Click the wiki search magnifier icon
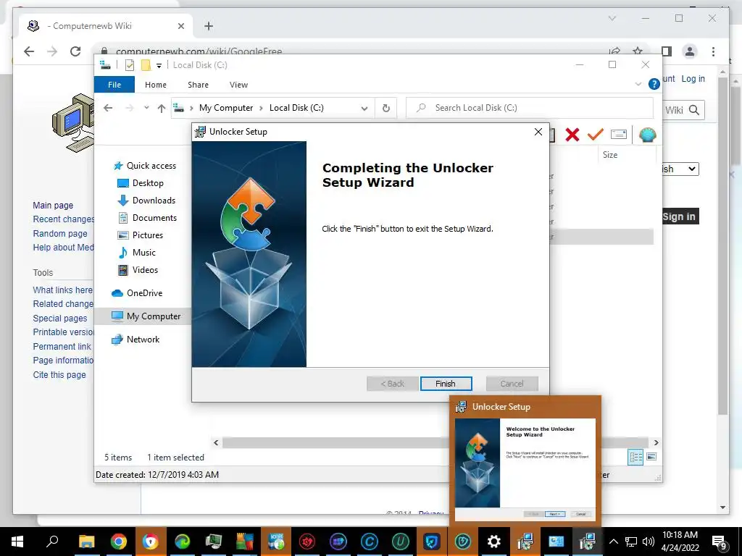 tap(694, 110)
